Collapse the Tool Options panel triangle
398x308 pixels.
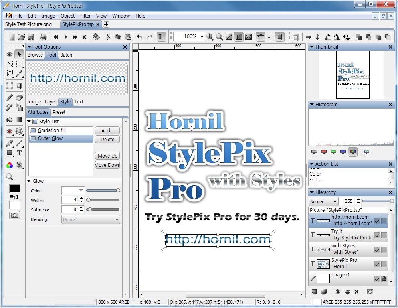(x=29, y=47)
